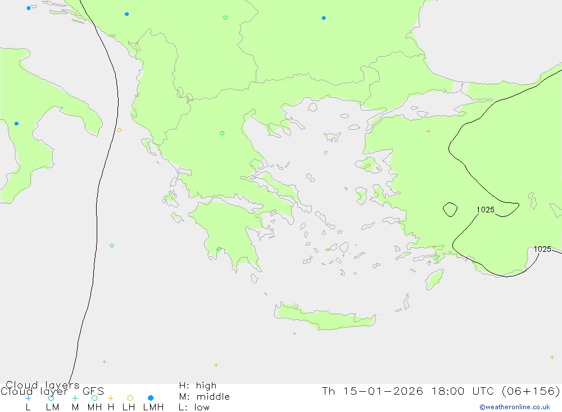The image size is (562, 412).
Task: Click the 1025 isobar label on Turkey's south coast
Action: click(x=542, y=249)
